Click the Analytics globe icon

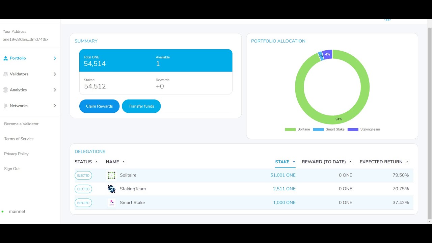click(5, 90)
